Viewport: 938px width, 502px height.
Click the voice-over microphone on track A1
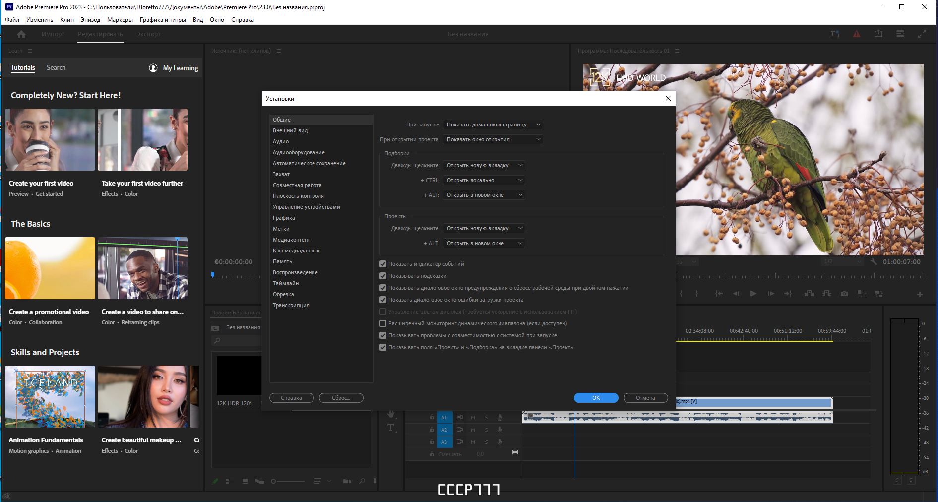(500, 417)
